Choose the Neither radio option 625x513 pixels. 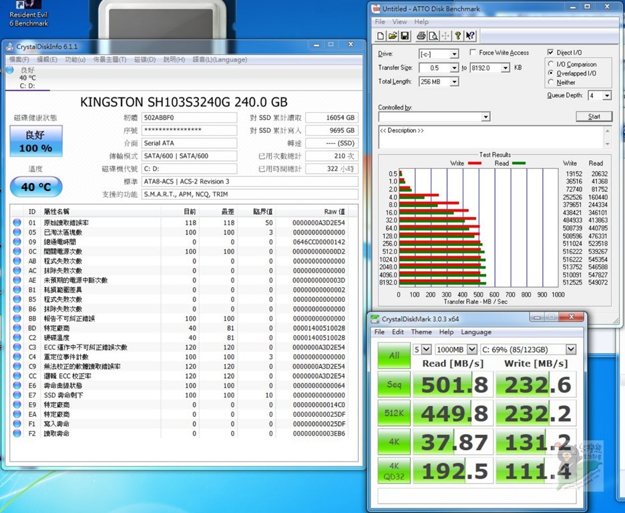pyautogui.click(x=551, y=82)
